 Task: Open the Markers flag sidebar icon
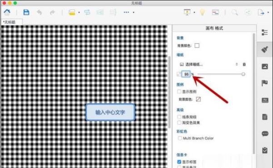(x=265, y=83)
